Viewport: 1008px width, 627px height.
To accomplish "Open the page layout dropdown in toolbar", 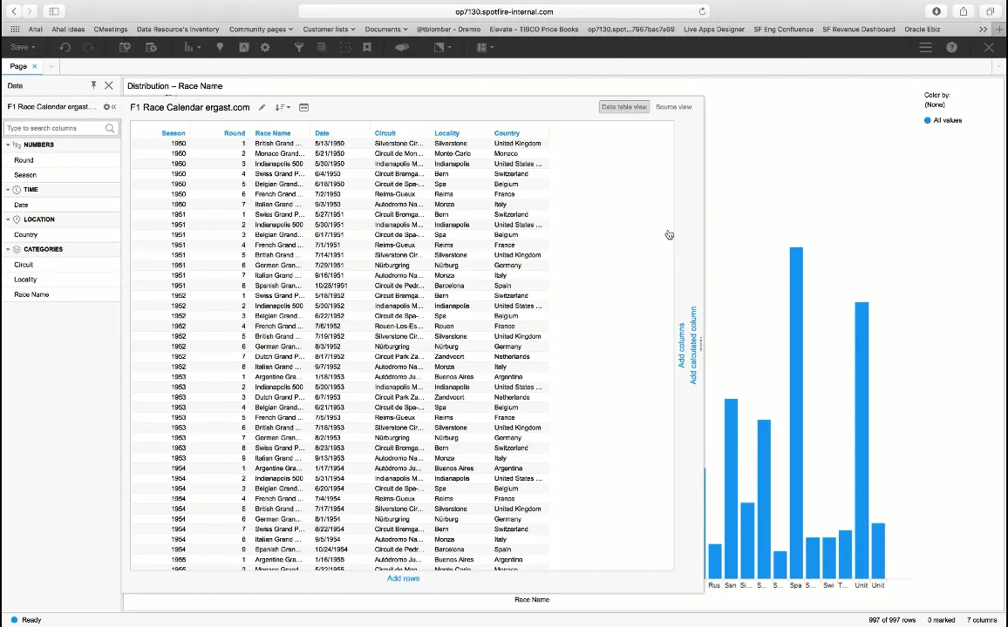I will (x=485, y=48).
